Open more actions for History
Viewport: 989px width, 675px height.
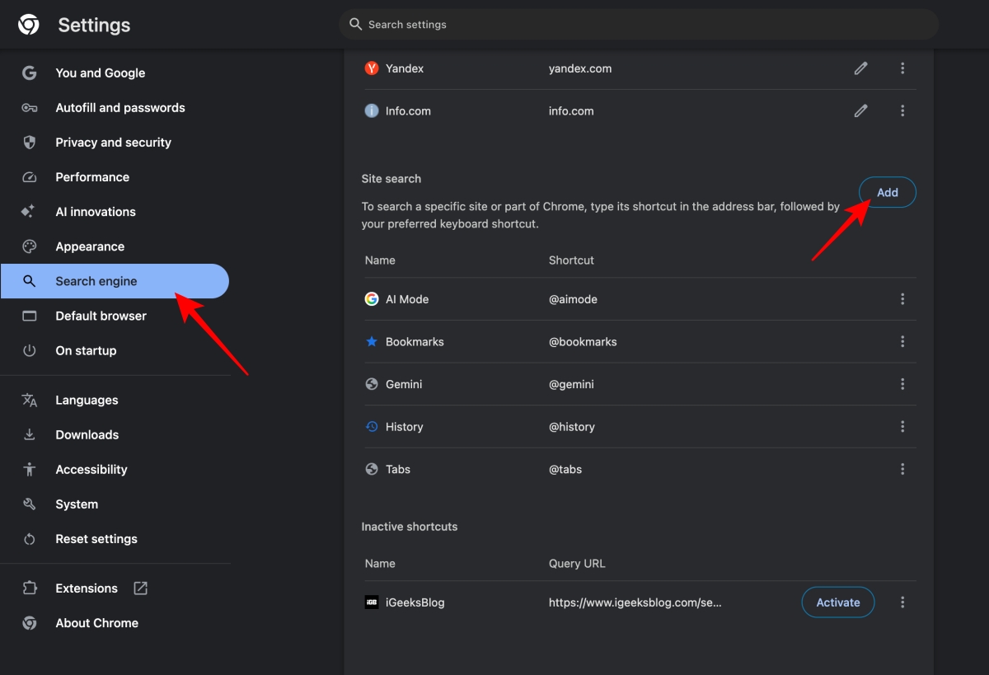[902, 426]
